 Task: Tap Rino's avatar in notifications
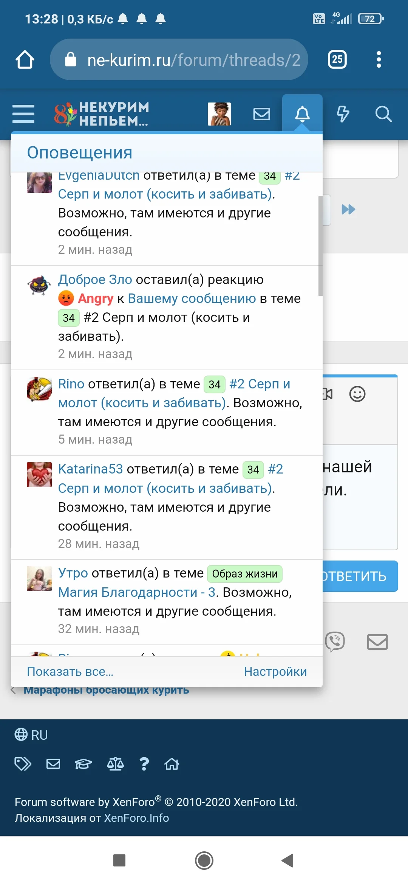[x=39, y=390]
